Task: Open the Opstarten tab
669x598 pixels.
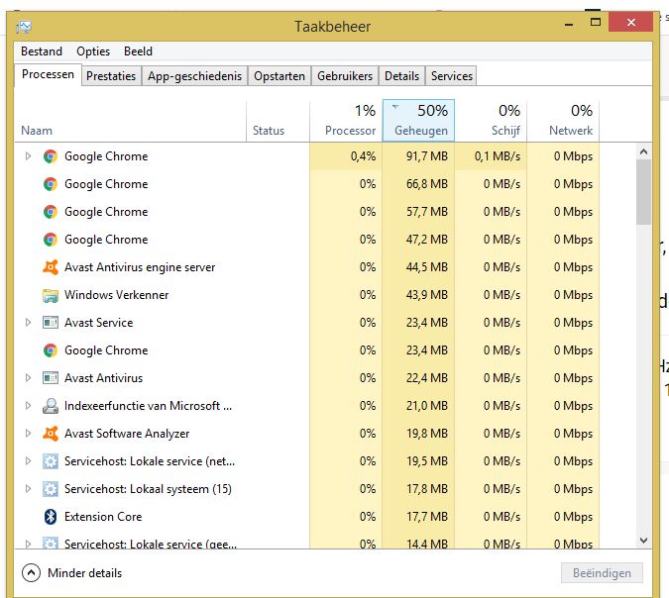Action: click(279, 76)
